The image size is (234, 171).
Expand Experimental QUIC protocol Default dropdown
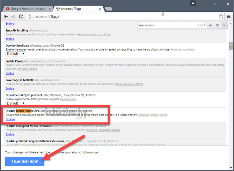coord(16,104)
